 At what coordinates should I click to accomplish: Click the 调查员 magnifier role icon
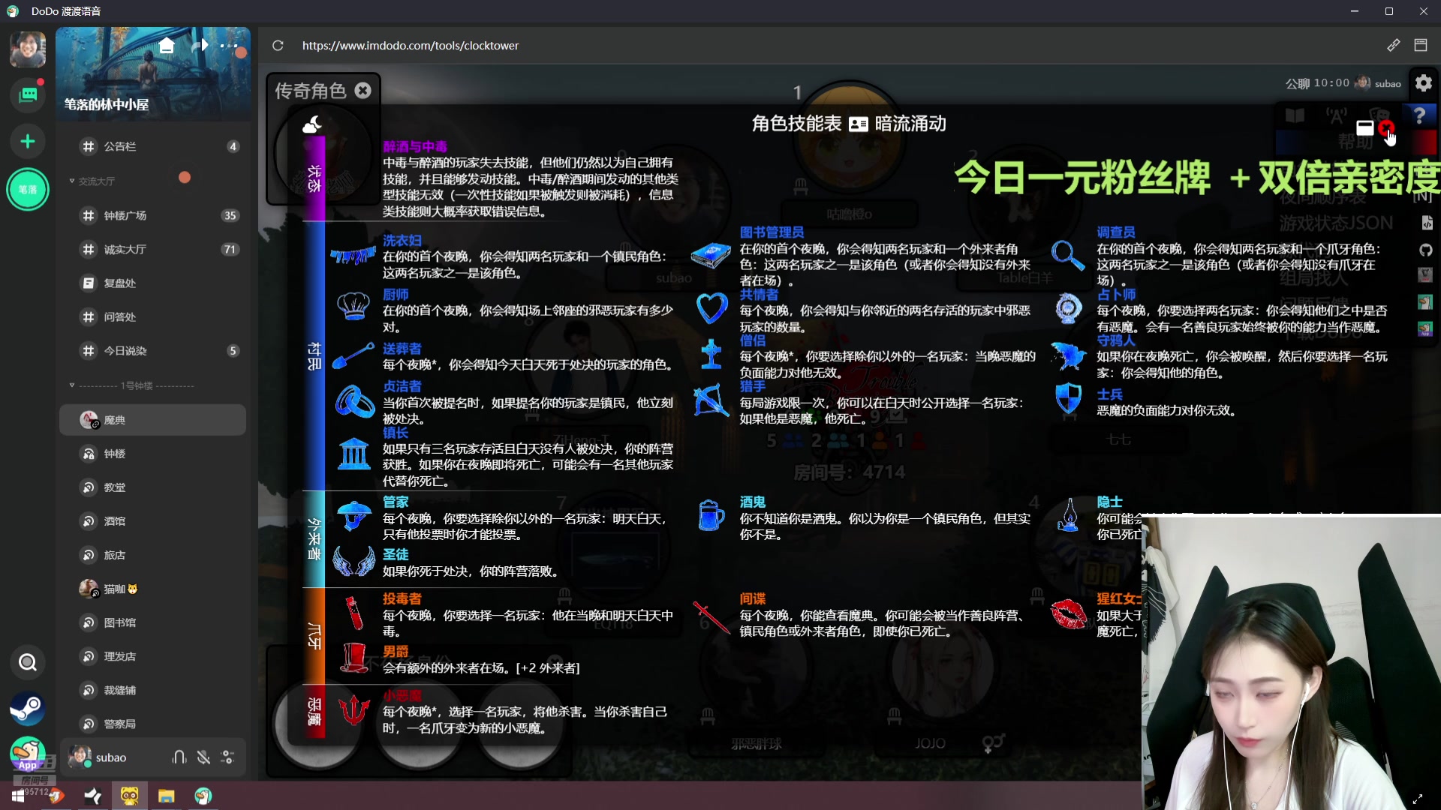point(1067,255)
